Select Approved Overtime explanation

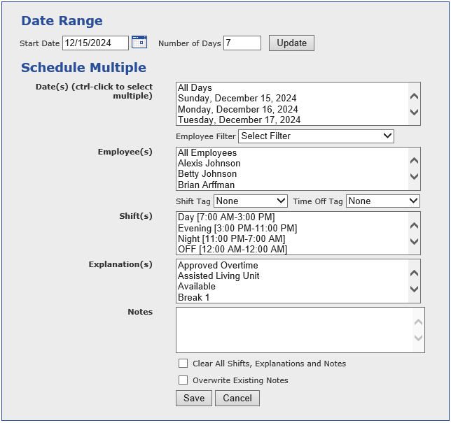point(292,266)
